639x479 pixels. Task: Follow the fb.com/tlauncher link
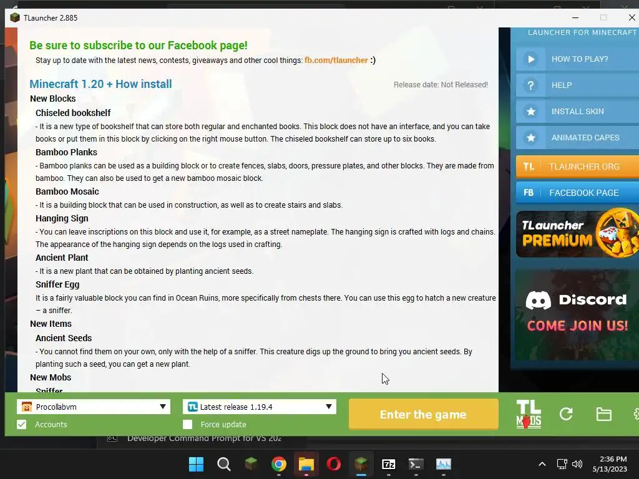(336, 60)
